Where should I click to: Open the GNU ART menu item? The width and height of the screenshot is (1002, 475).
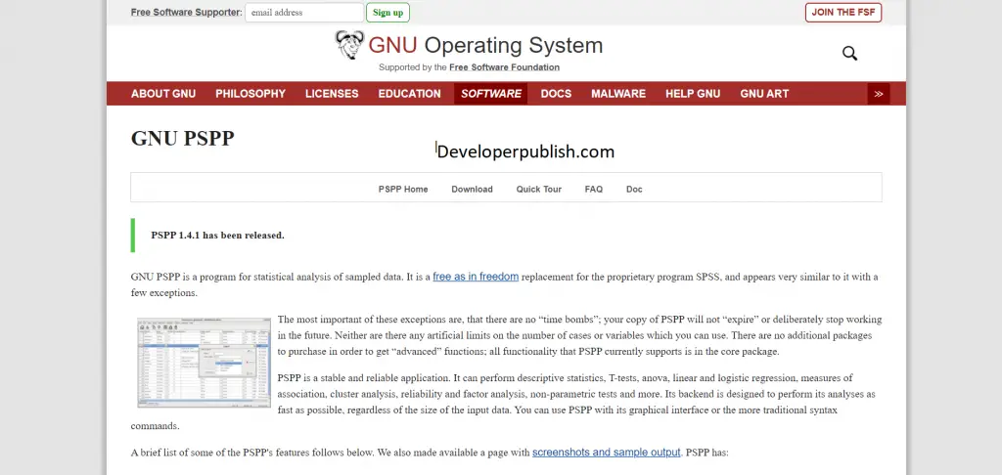(x=764, y=94)
